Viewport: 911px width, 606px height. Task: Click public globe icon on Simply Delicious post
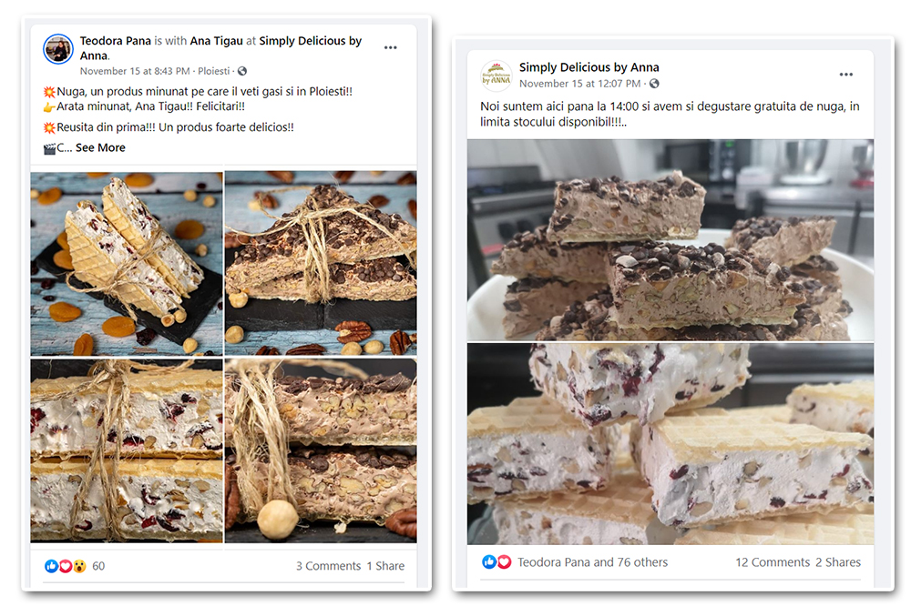click(654, 84)
